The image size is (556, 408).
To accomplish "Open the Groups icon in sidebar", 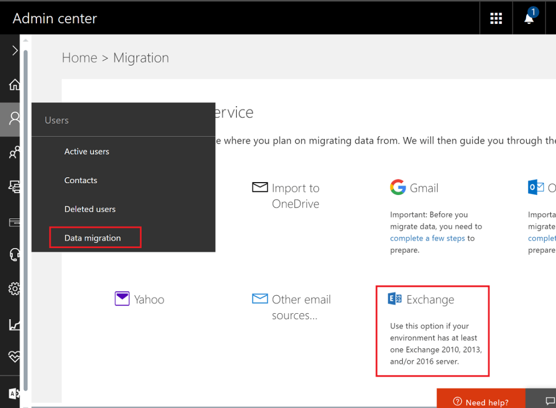I will (x=14, y=152).
